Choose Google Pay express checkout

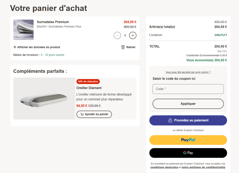coord(188,153)
